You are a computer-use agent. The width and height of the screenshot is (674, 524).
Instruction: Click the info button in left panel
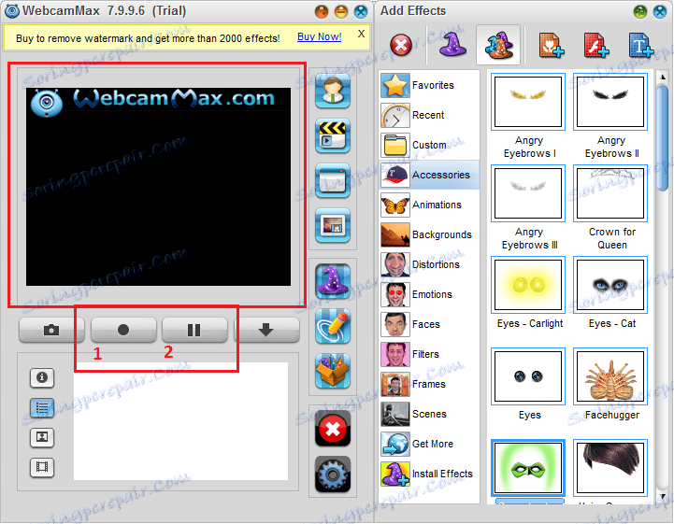tap(42, 378)
